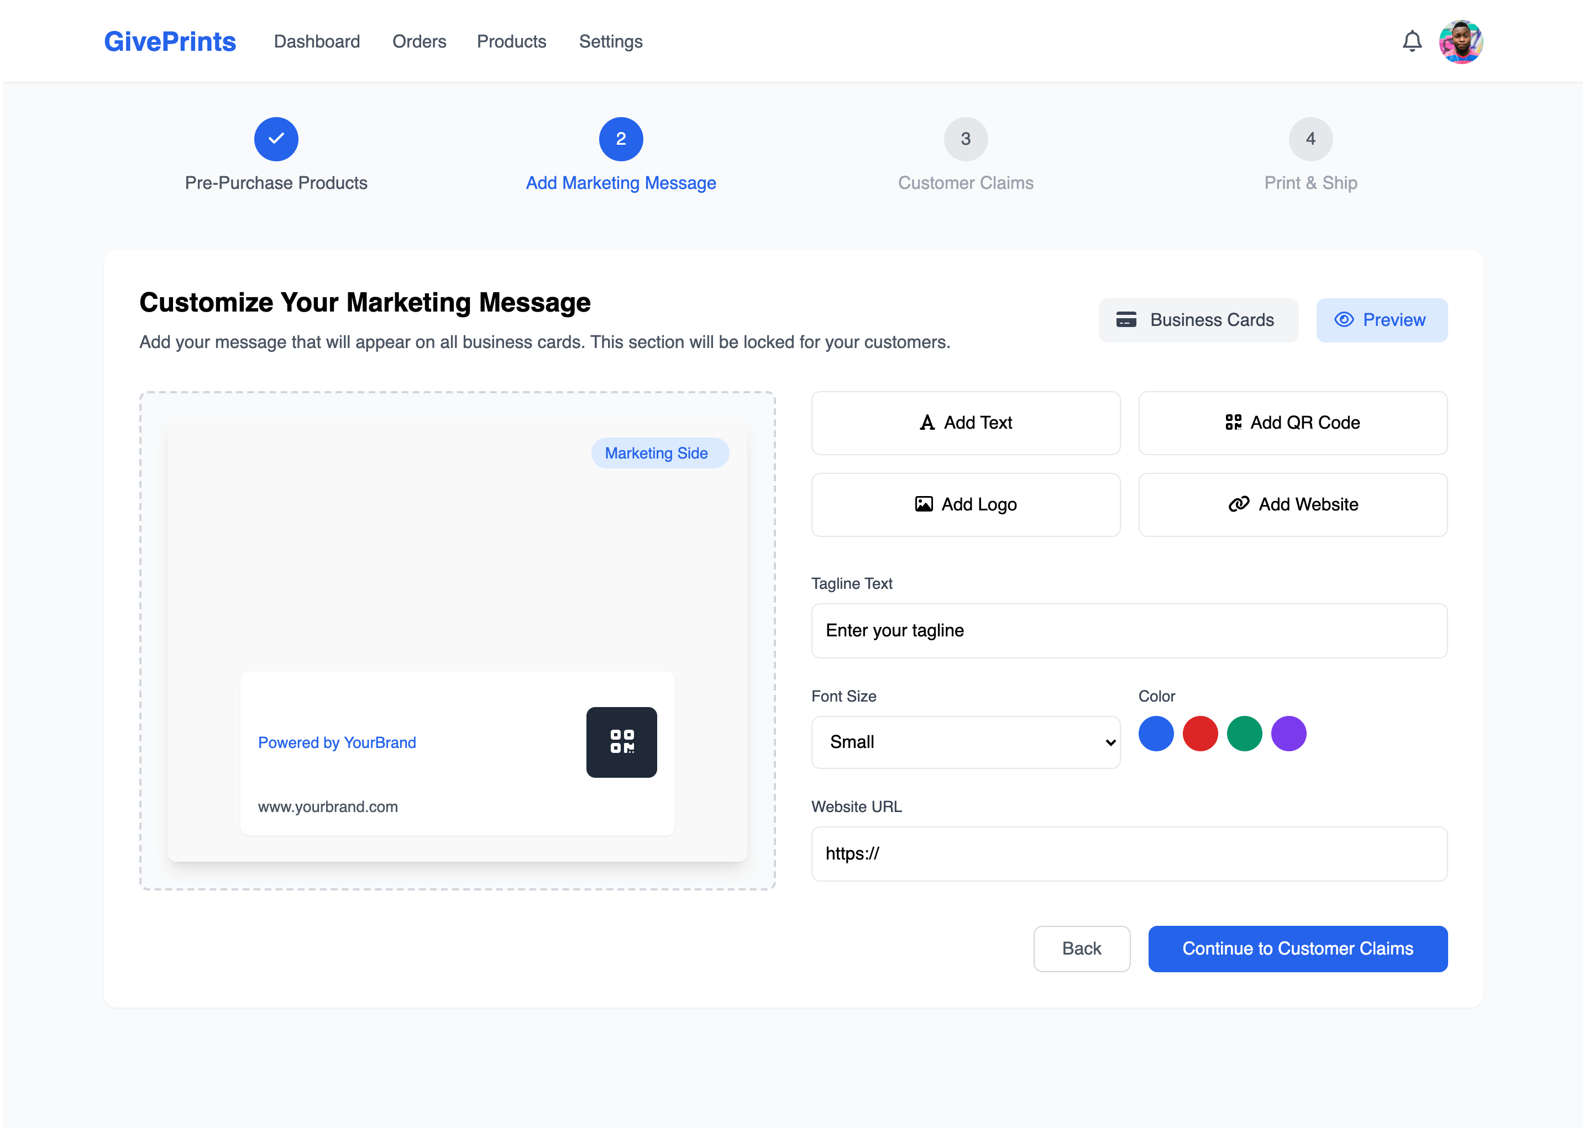Click the Preview button
The width and height of the screenshot is (1583, 1128).
coord(1381,319)
